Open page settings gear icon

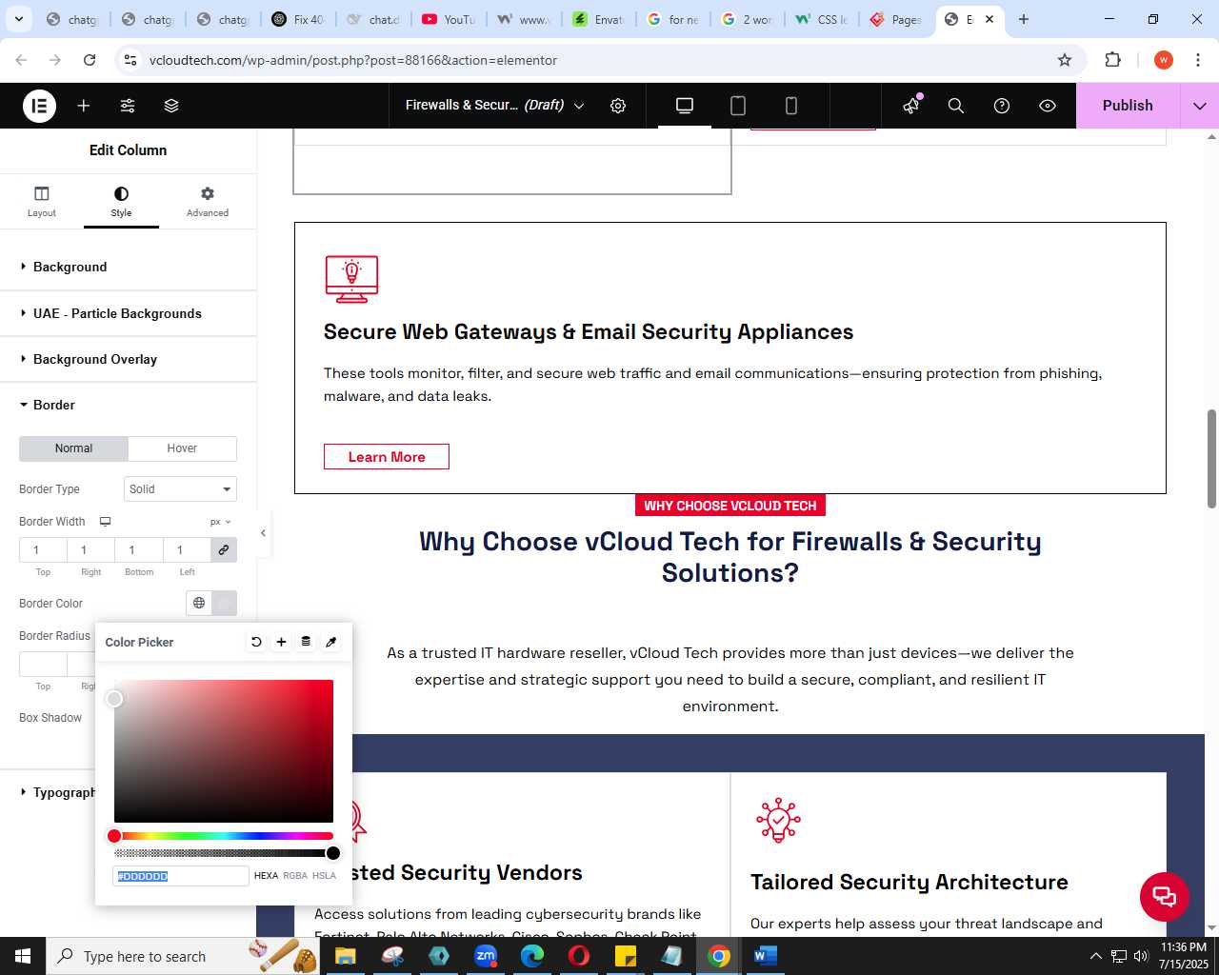[618, 106]
